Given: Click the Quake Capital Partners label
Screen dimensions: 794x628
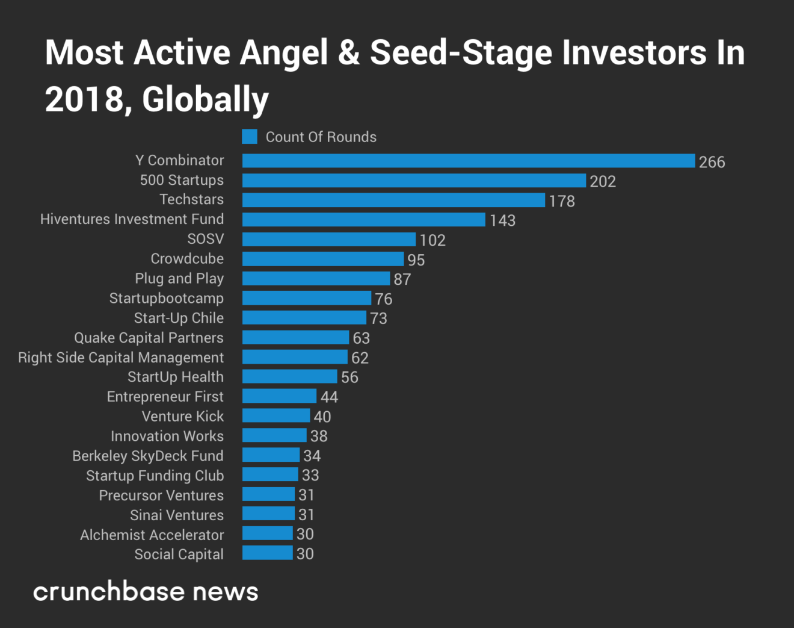Looking at the screenshot, I should pyautogui.click(x=149, y=338).
